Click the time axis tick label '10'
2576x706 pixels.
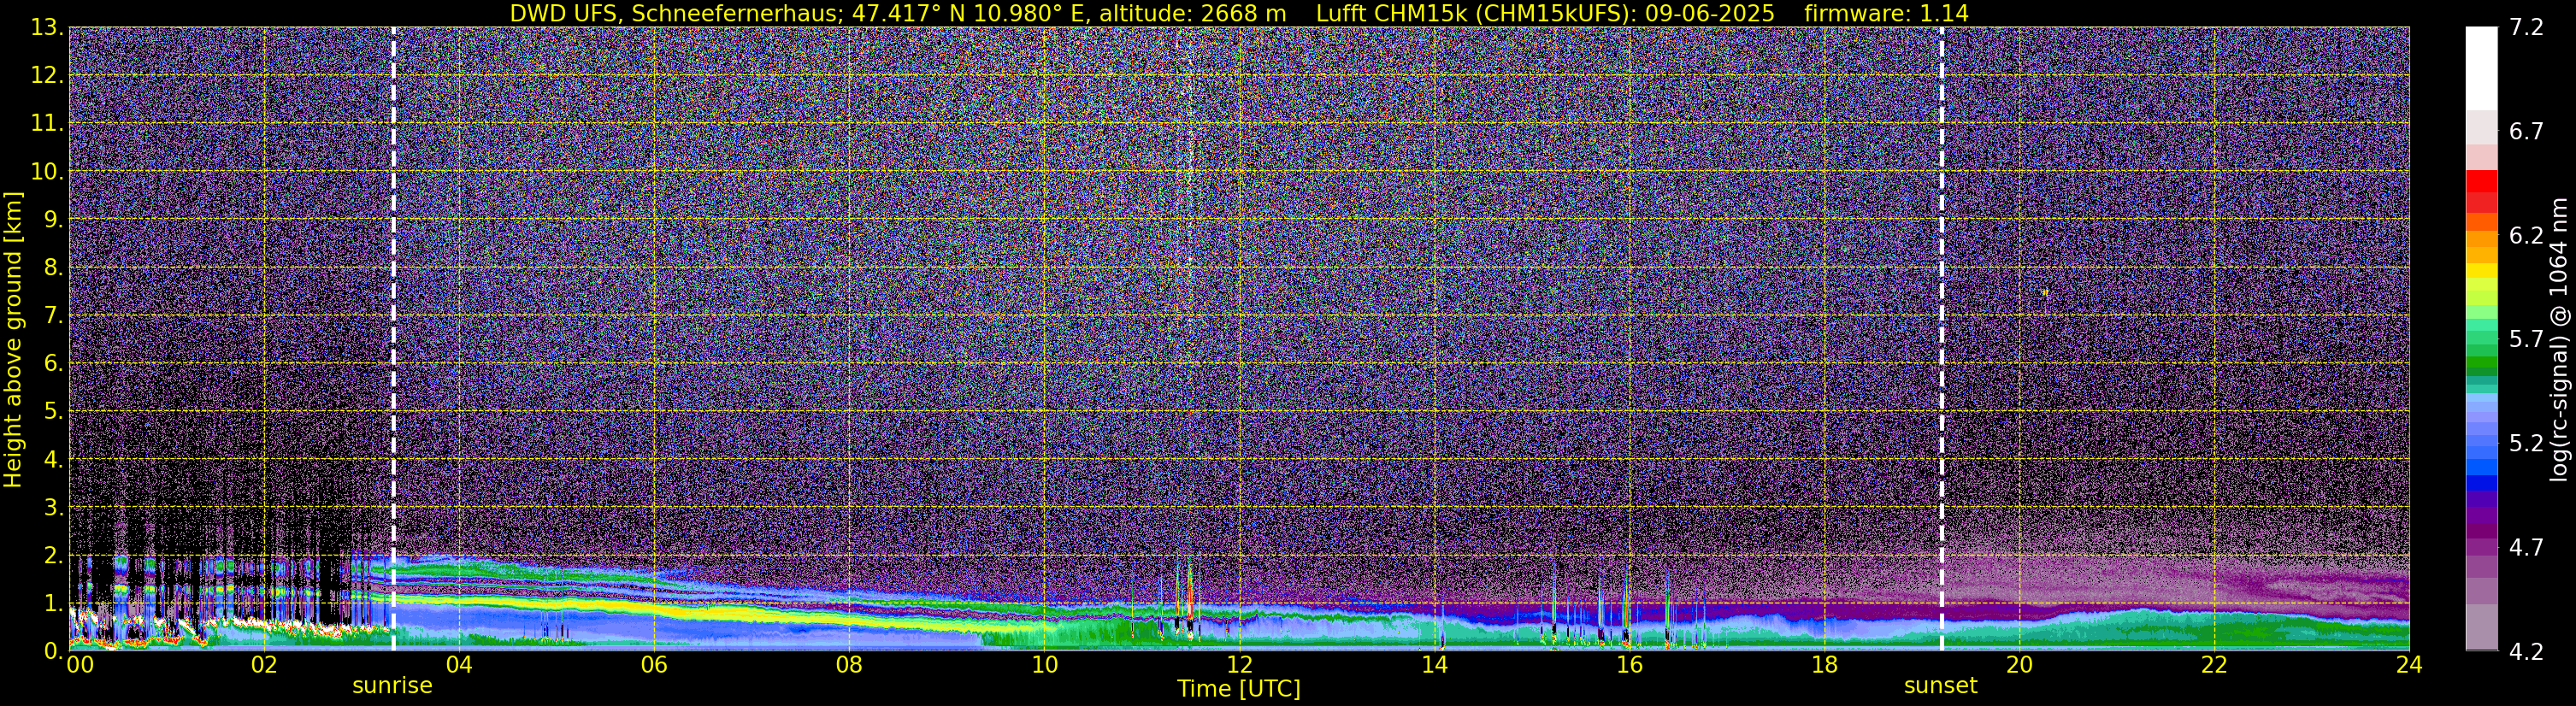1044,665
